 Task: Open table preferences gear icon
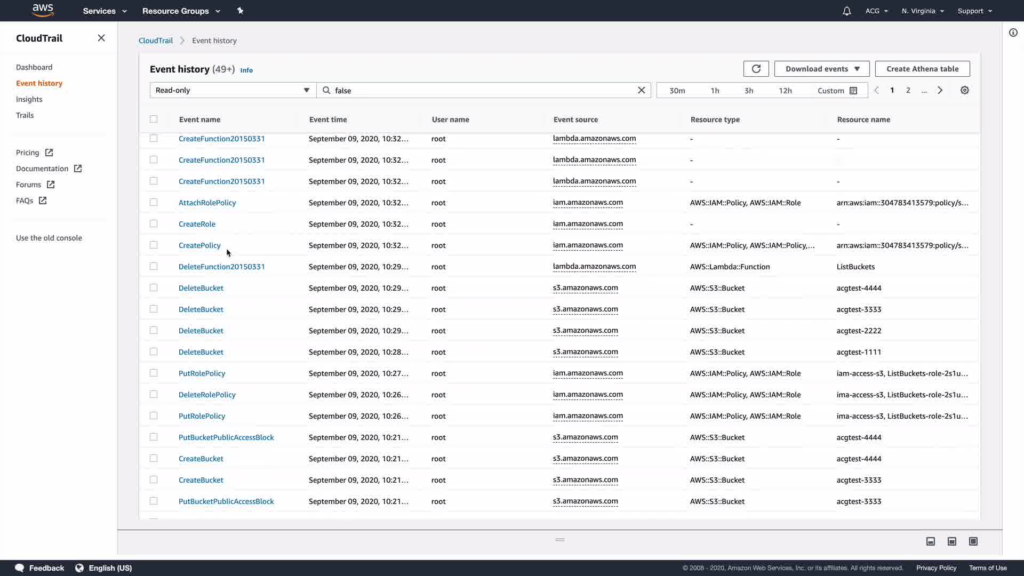tap(964, 91)
